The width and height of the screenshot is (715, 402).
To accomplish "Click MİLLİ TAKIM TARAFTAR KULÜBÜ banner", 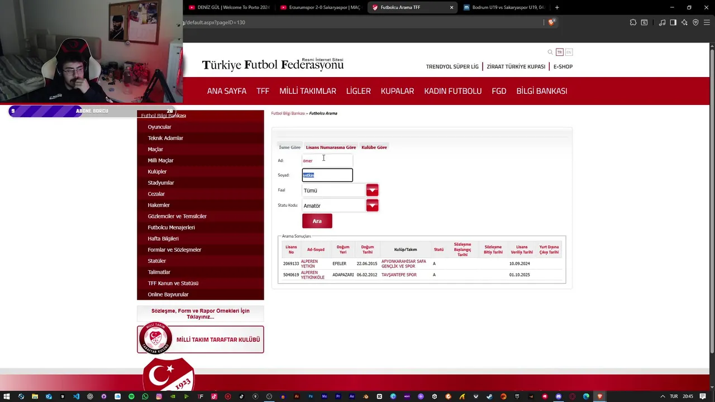I will pos(201,339).
